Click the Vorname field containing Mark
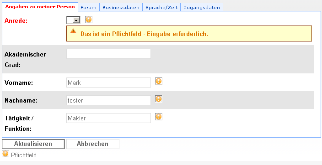The width and height of the screenshot is (322, 165). click(108, 82)
